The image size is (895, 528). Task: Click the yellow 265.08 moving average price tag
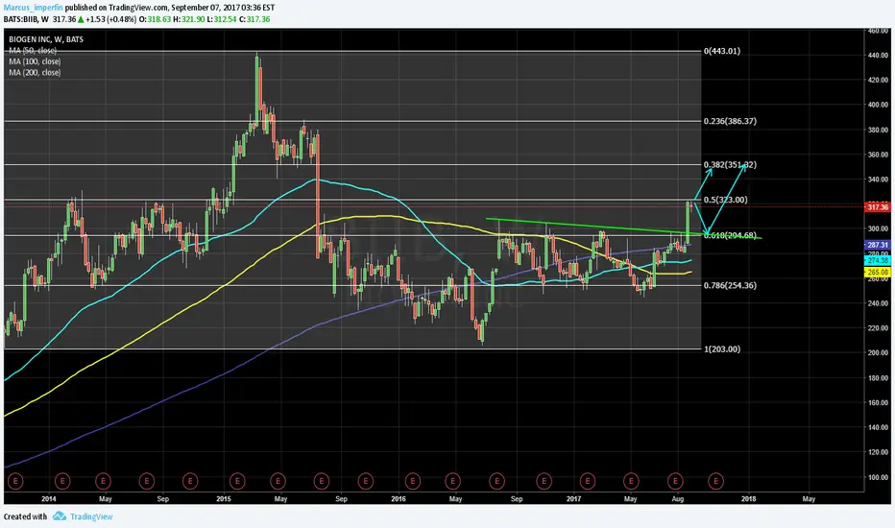[878, 273]
